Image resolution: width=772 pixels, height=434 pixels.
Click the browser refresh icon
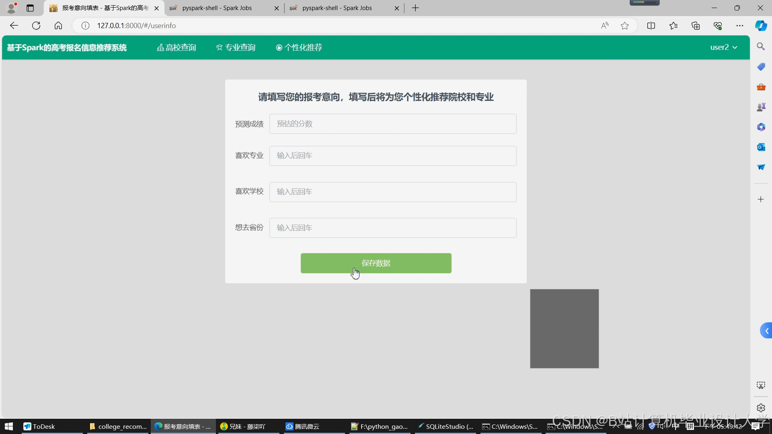coord(36,26)
